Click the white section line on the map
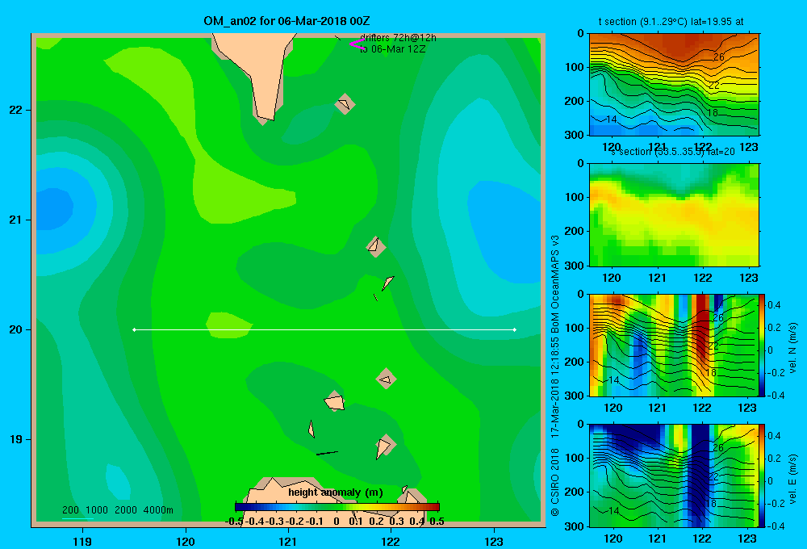The height and width of the screenshot is (549, 807). coord(324,329)
